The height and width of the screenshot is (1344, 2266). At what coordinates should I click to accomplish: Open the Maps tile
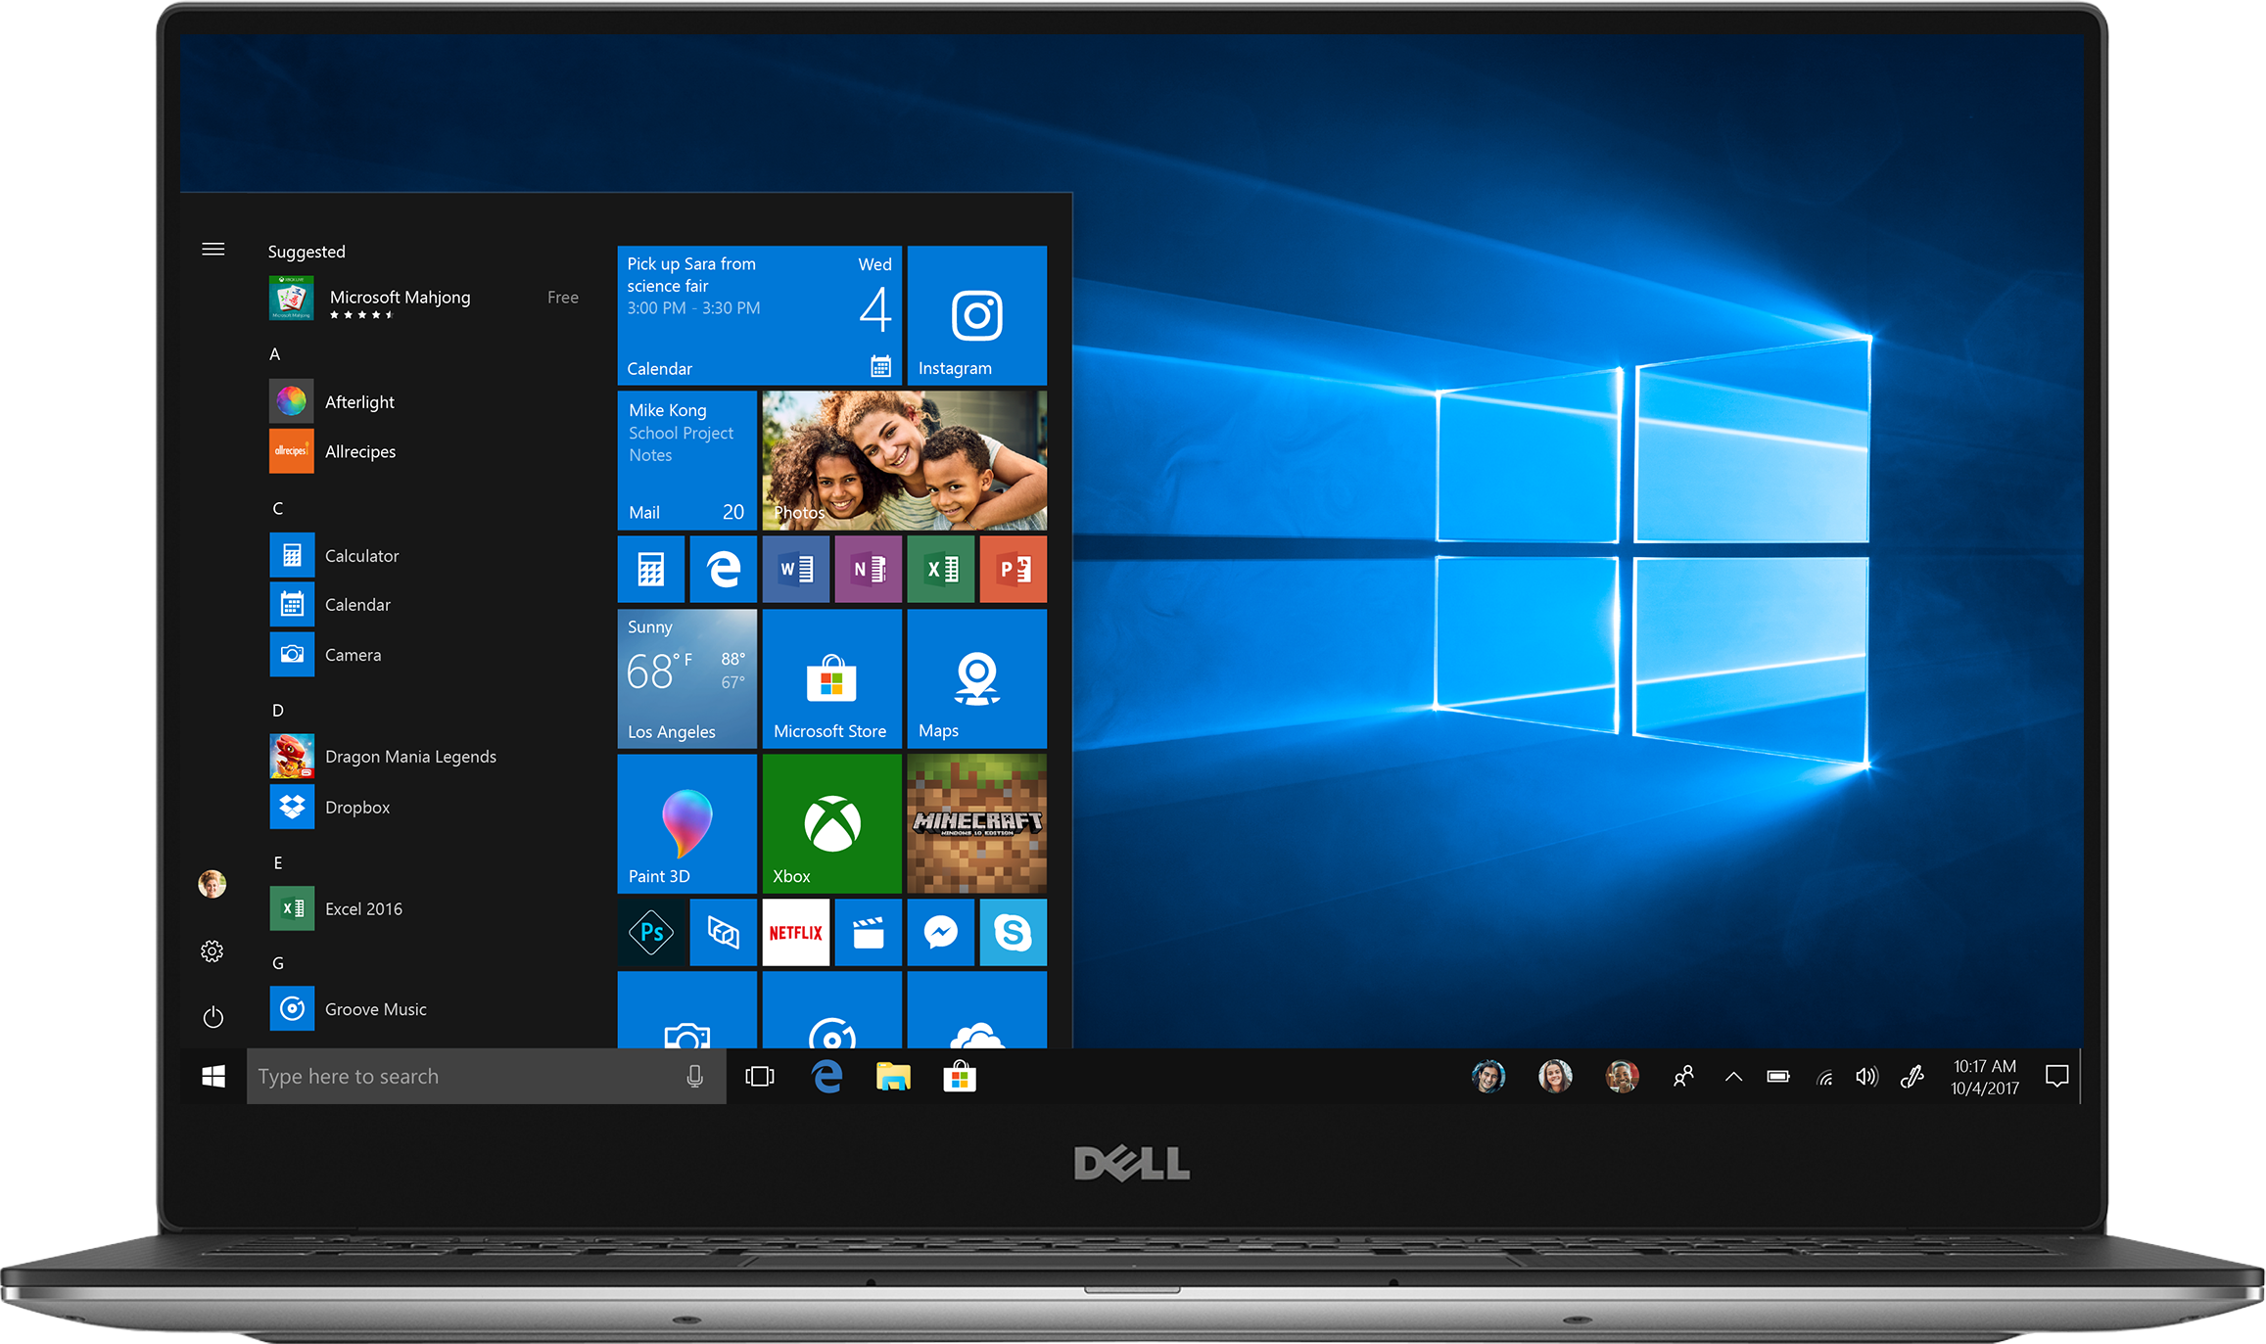[976, 678]
